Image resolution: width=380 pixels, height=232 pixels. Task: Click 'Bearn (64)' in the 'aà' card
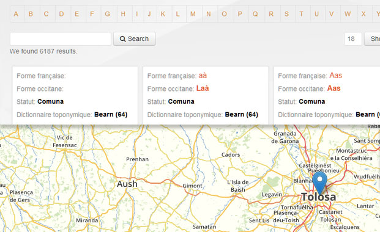241,114
